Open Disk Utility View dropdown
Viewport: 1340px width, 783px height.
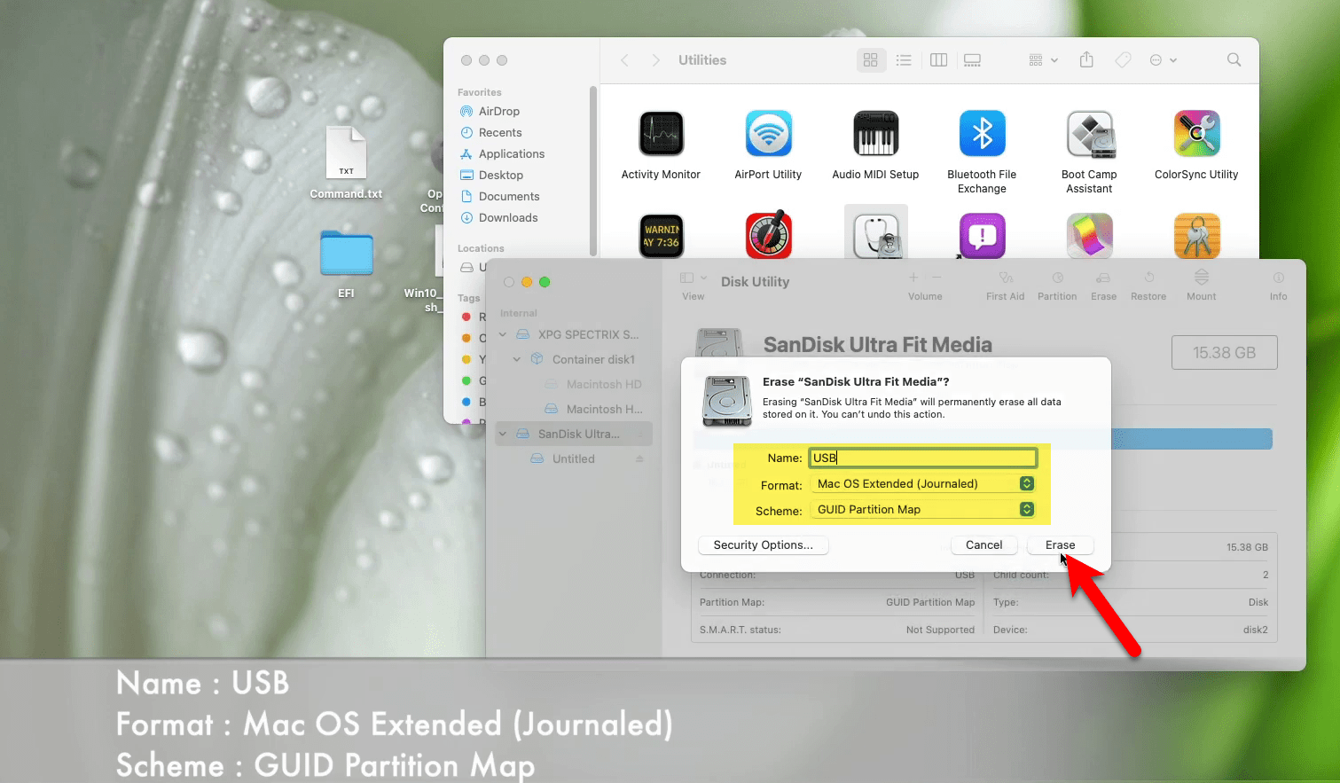(x=694, y=286)
